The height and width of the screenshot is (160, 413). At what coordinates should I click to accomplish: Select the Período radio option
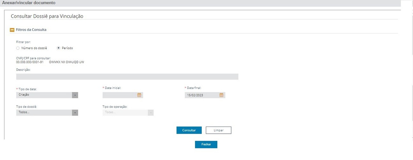59,48
